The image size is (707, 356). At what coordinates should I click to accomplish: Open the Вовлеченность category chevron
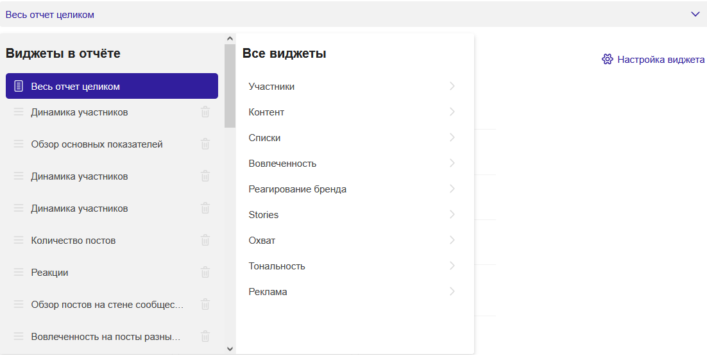tap(452, 163)
